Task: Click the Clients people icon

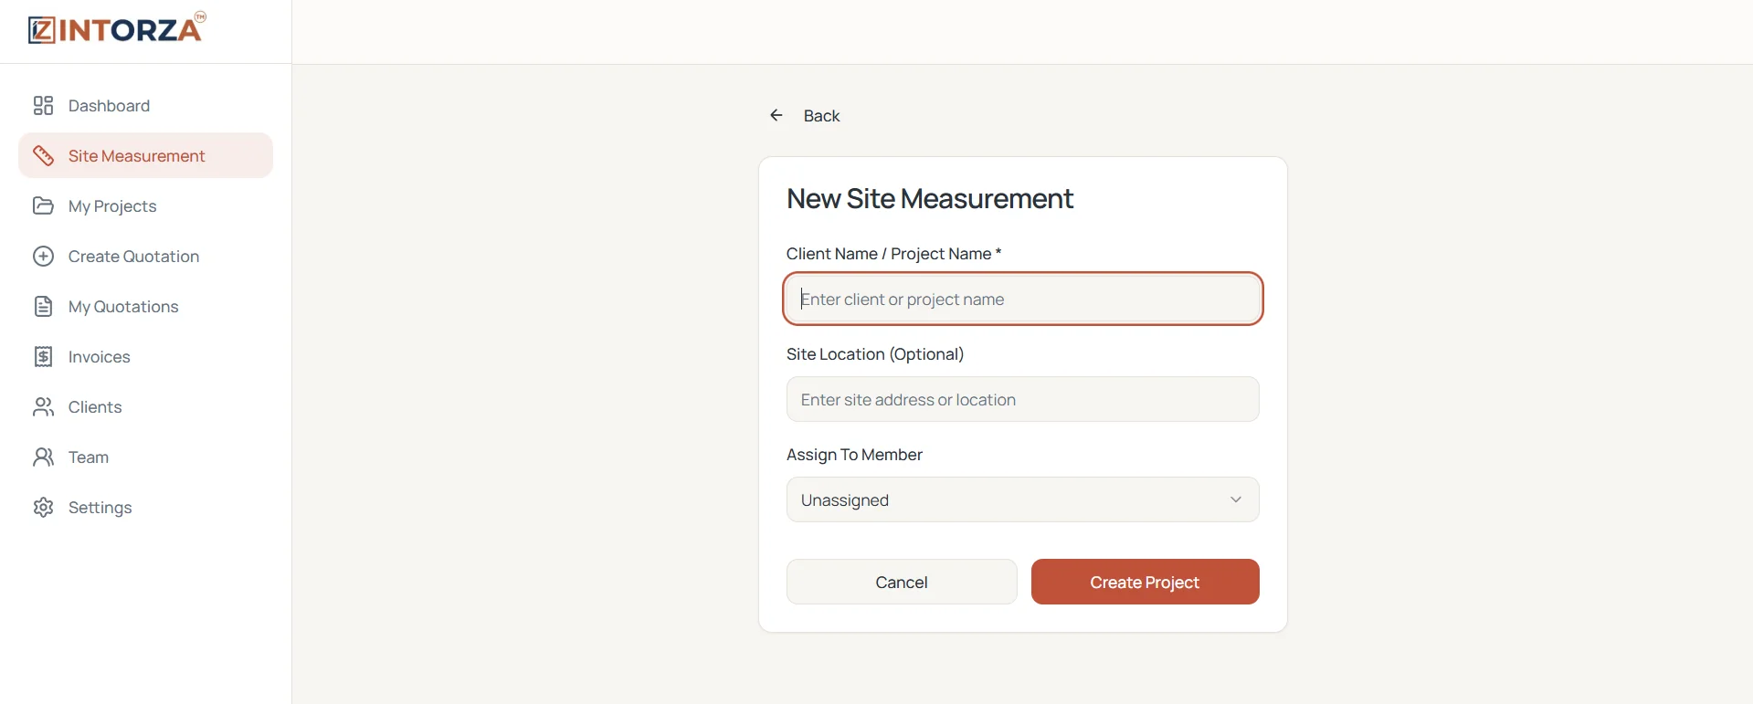Action: pos(43,407)
